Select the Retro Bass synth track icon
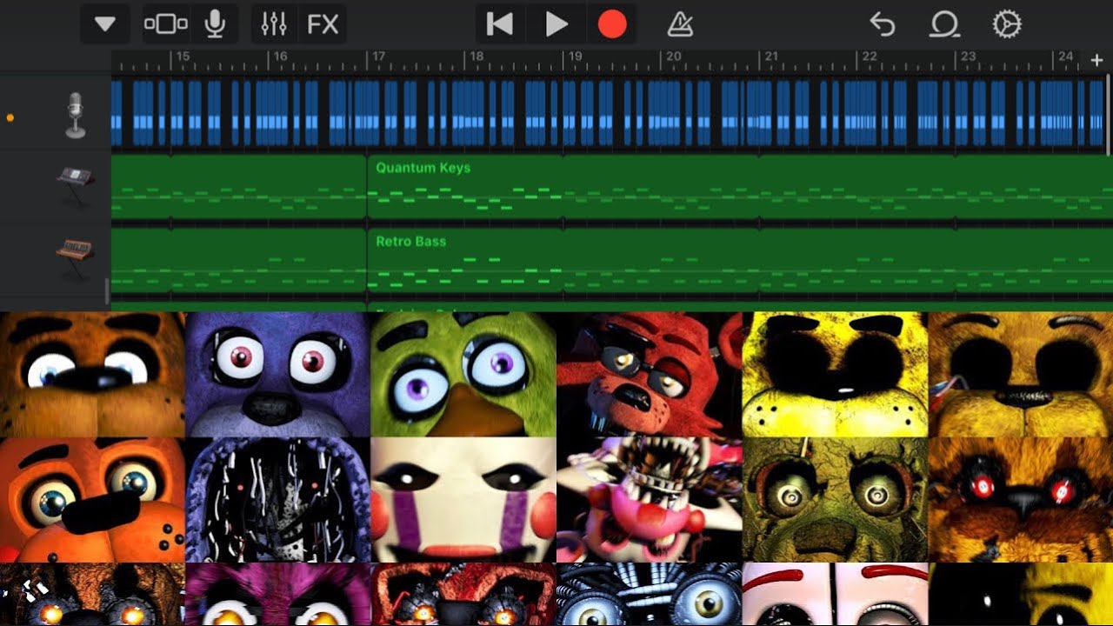Image resolution: width=1113 pixels, height=626 pixels. [76, 259]
